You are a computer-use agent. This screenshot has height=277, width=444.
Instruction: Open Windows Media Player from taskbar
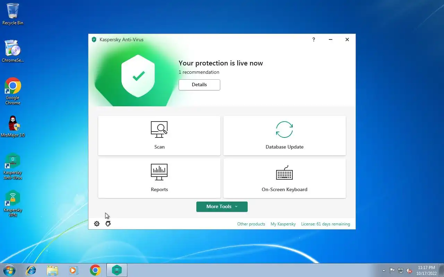coord(74,270)
